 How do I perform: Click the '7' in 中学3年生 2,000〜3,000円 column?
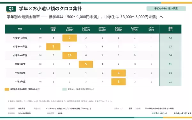tap(102, 82)
